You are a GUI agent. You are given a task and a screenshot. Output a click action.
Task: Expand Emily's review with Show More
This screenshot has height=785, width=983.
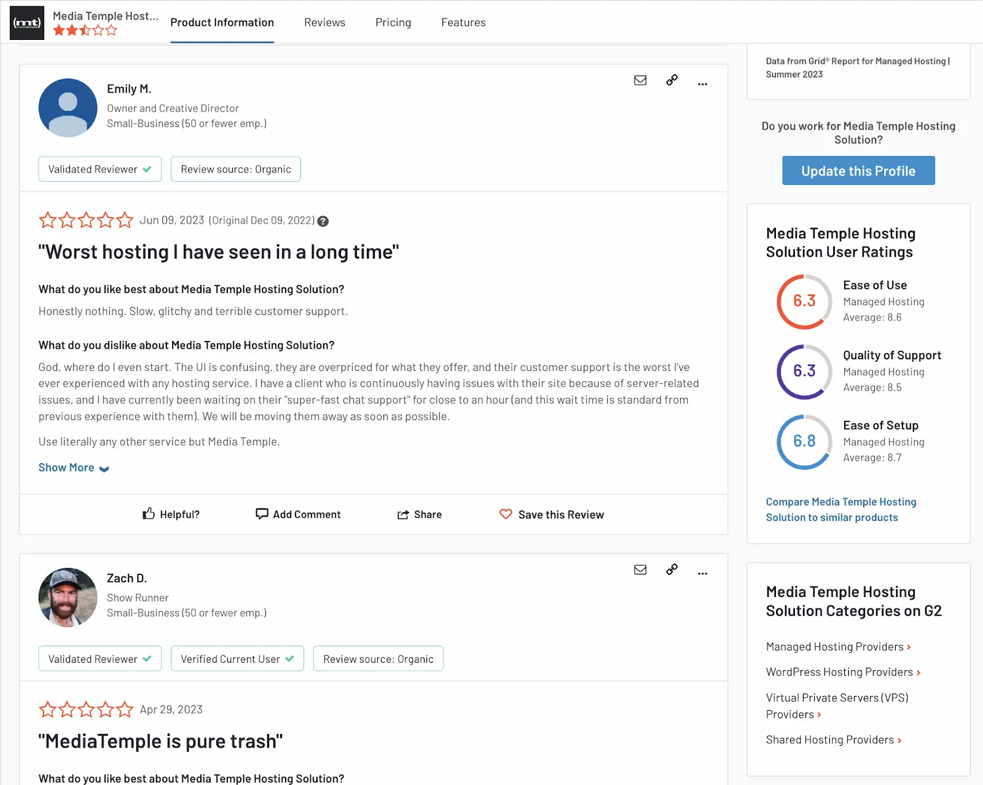74,467
